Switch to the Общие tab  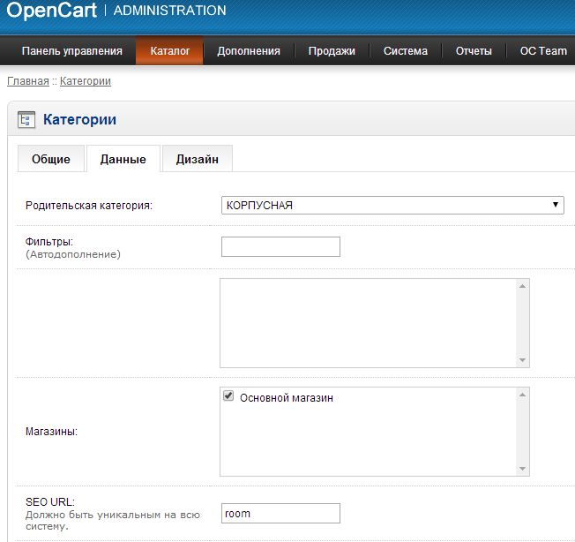(51, 159)
